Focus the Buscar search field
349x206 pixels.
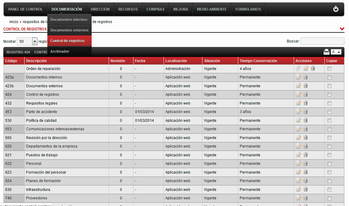(322, 41)
